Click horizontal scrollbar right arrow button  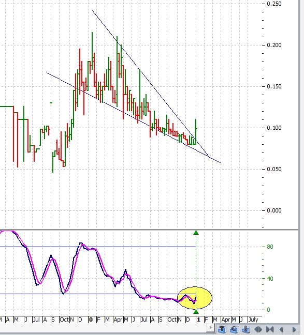click(x=210, y=328)
